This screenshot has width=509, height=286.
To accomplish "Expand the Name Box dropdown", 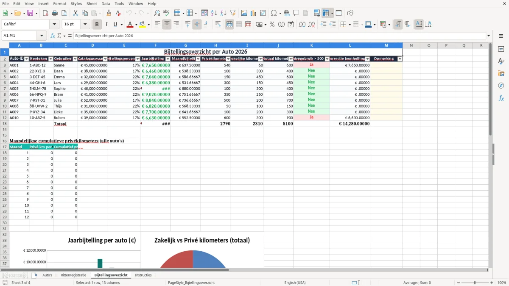I will coord(42,36).
